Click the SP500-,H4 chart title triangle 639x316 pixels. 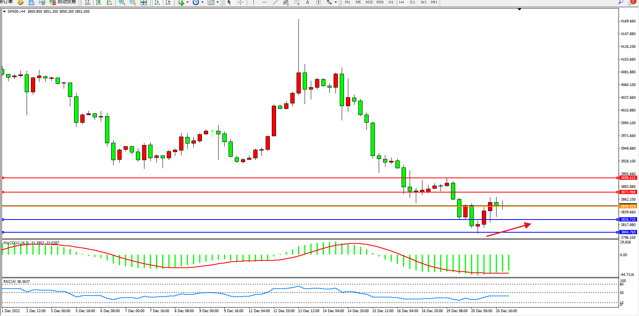(4, 12)
